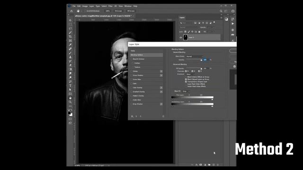Click lock all icon in Layers panel
The width and height of the screenshot is (303, 170).
[199, 32]
